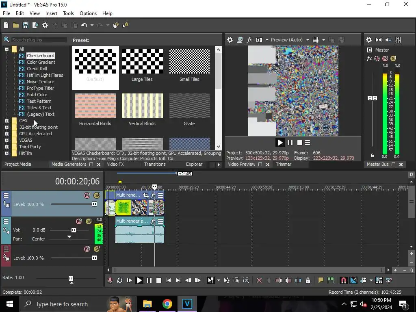
Task: Open the File menu
Action: 6,13
